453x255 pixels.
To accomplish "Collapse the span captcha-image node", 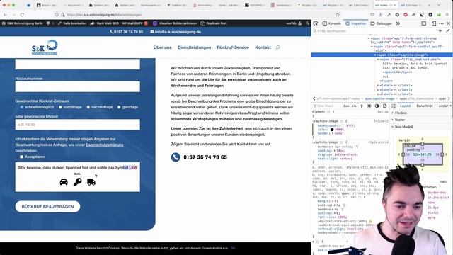I will 375,55.
